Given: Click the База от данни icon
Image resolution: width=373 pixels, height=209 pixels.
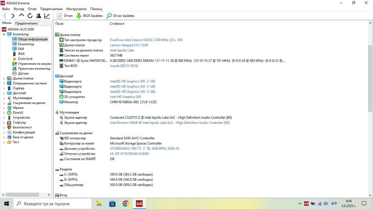Looking at the screenshot, I should 9,137.
